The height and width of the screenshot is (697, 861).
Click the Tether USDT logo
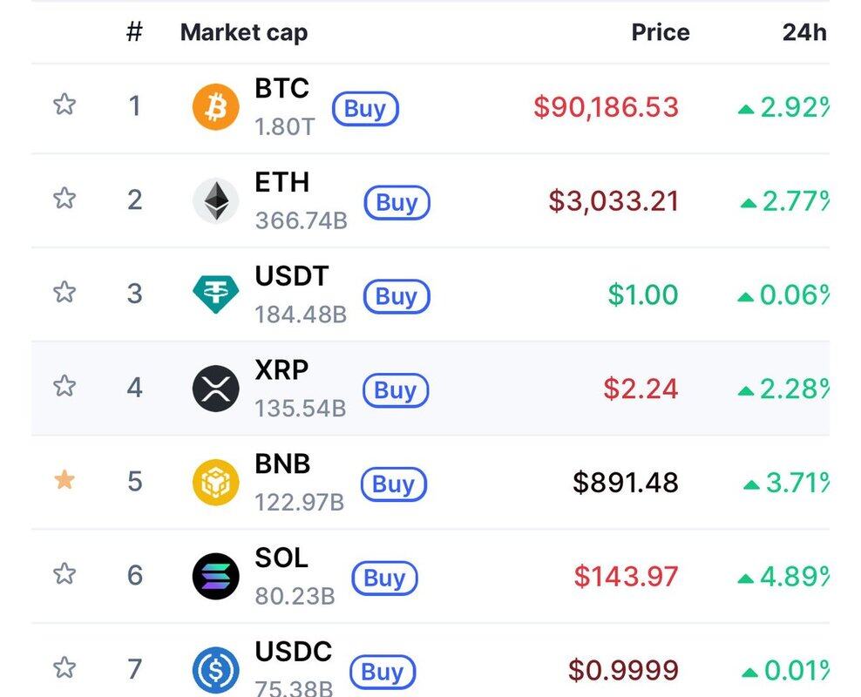(215, 294)
